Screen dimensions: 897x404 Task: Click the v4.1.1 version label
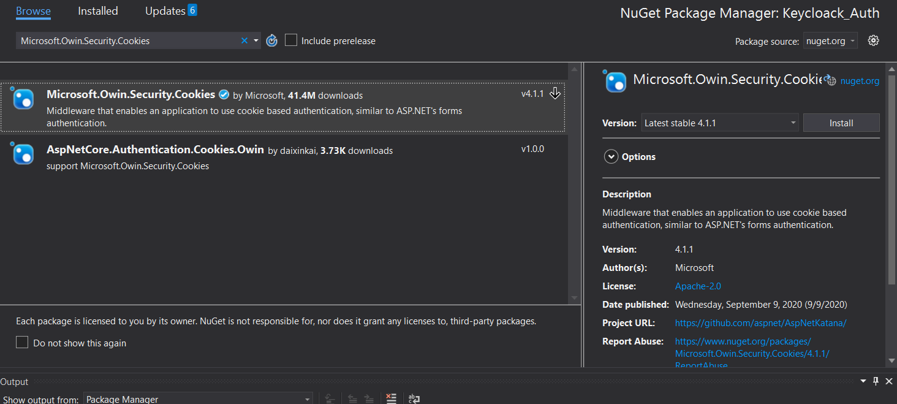pyautogui.click(x=532, y=94)
